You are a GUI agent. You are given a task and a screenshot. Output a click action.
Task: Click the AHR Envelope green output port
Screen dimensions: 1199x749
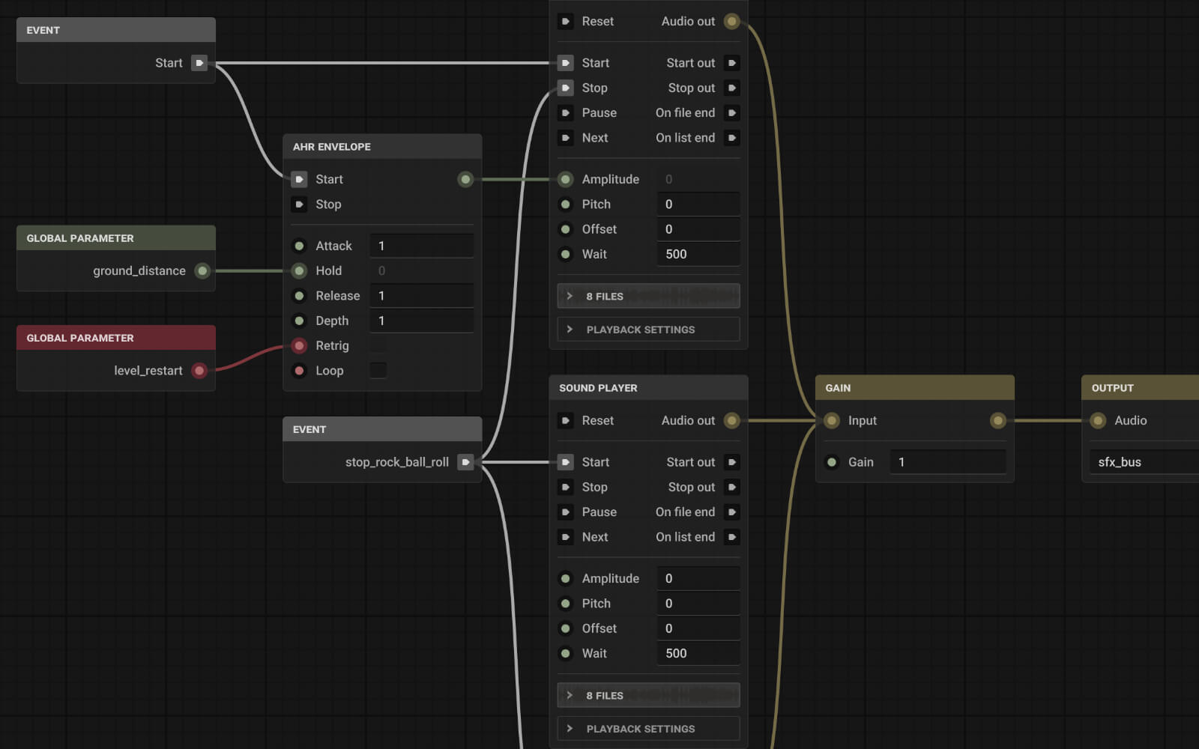coord(465,179)
